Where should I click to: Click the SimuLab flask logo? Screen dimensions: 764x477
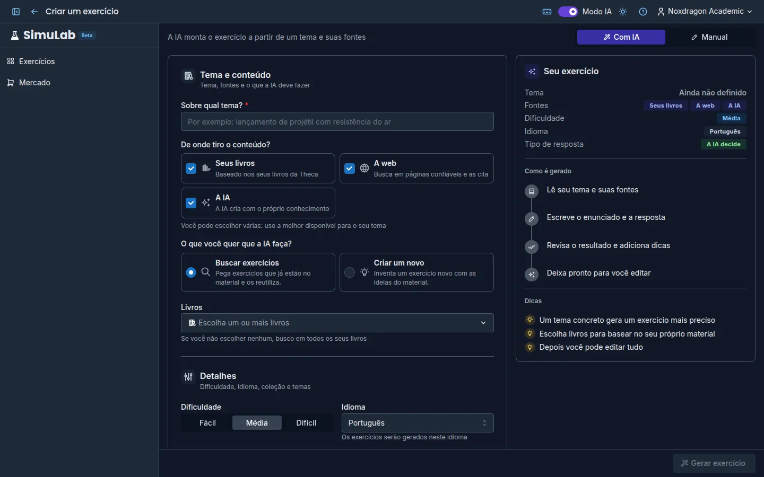coord(15,36)
